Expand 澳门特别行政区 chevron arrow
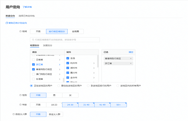 click(59, 74)
